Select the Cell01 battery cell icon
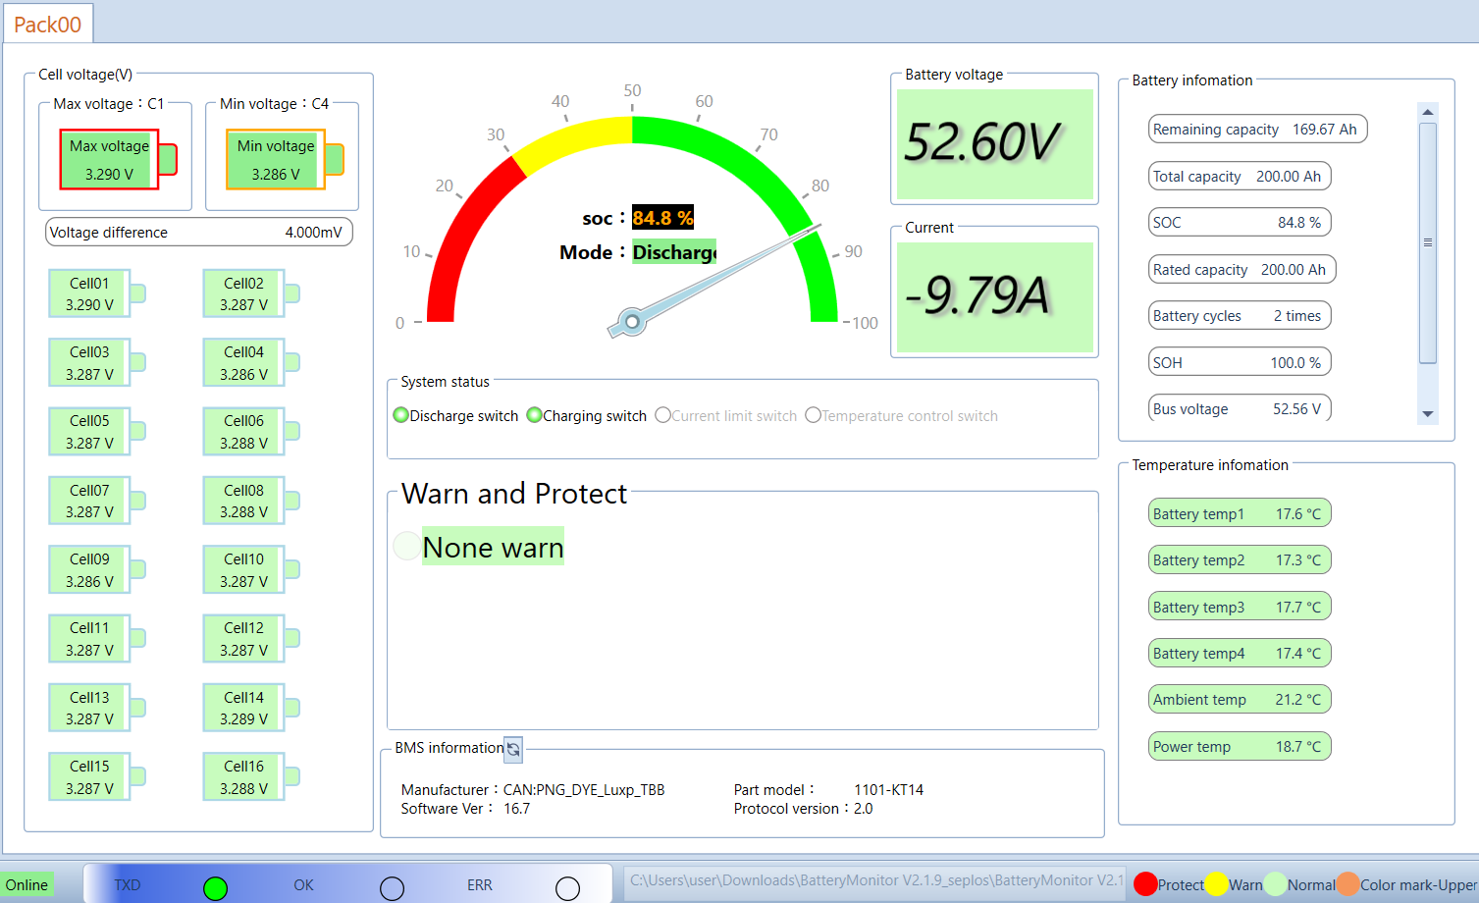This screenshot has height=903, width=1479. point(97,293)
